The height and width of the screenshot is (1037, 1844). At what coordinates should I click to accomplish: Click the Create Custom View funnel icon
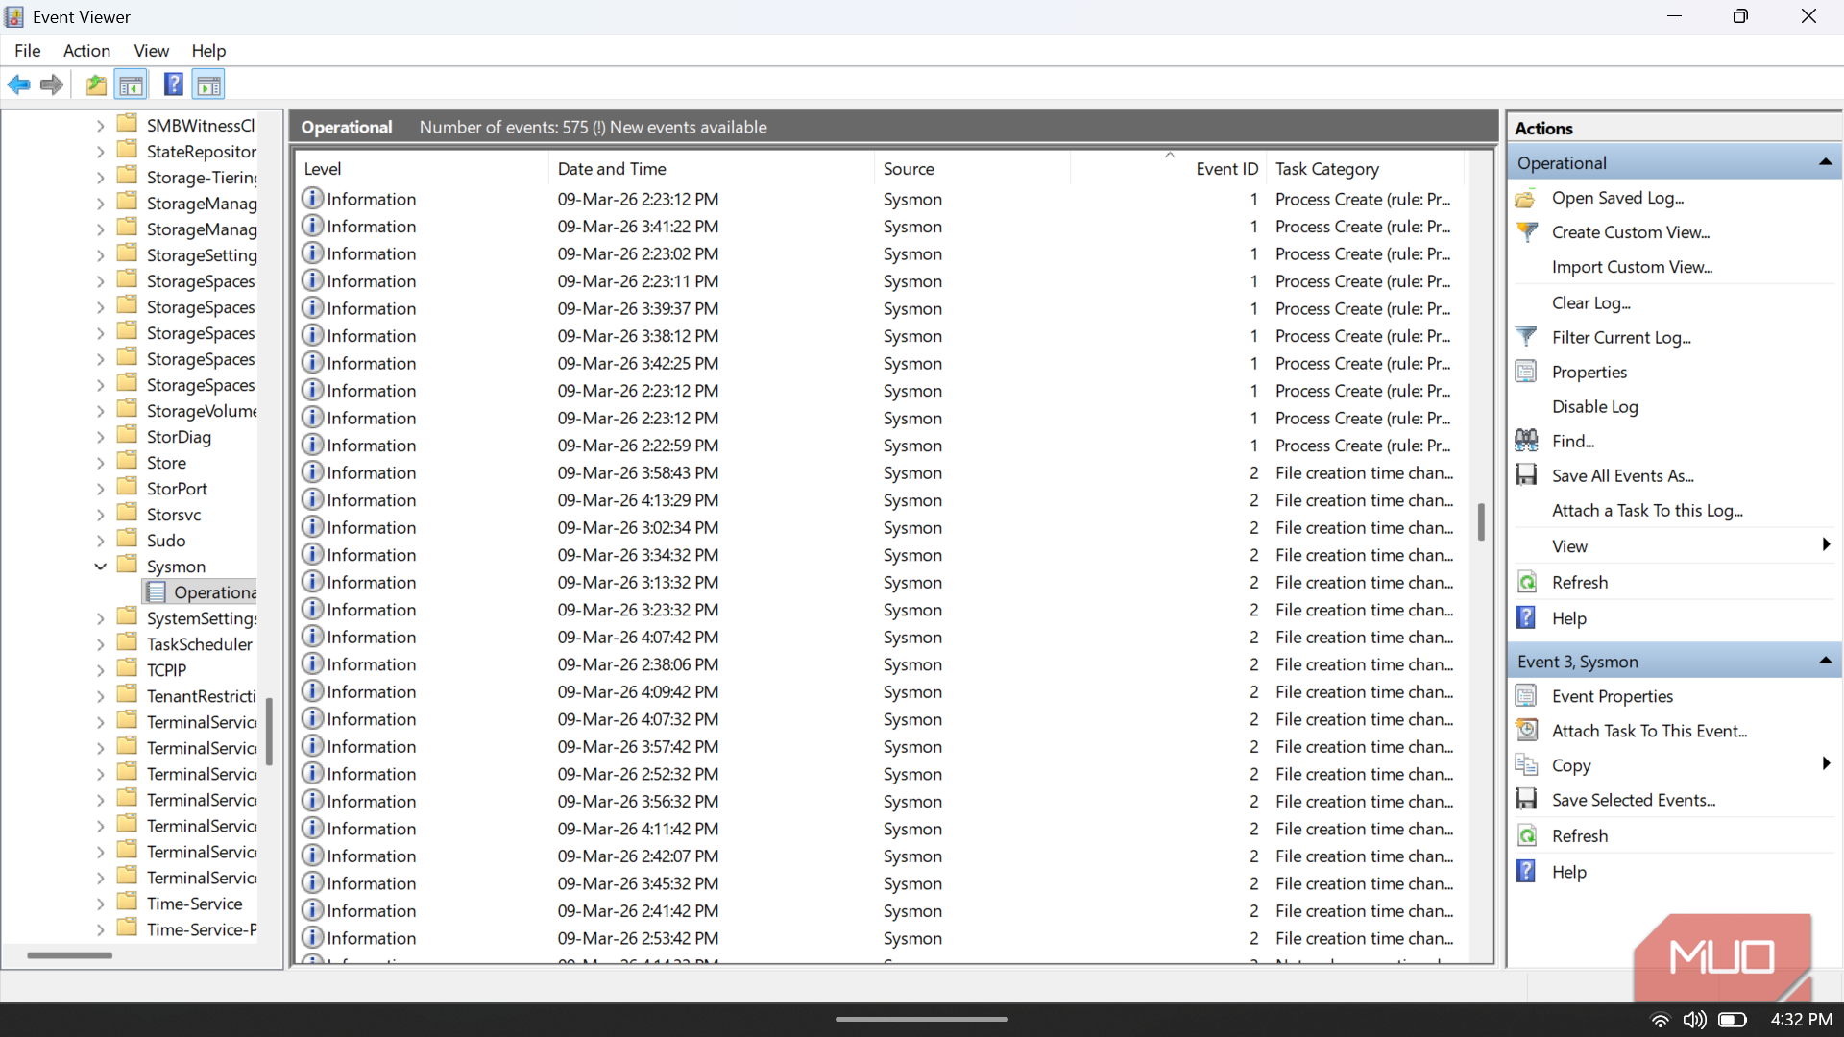1526,233
